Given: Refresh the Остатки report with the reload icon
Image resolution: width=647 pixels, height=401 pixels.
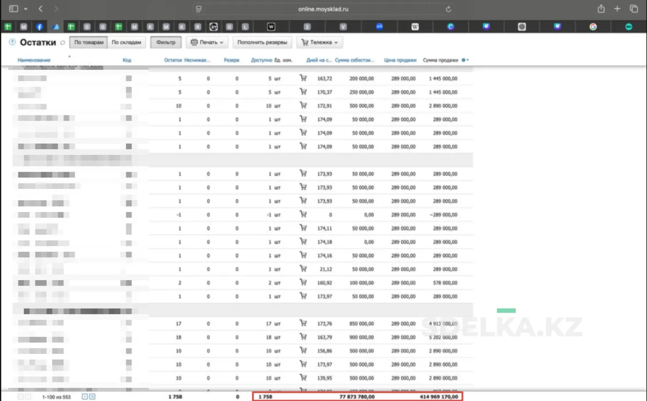Looking at the screenshot, I should [62, 43].
